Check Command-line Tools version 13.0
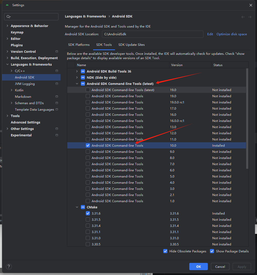The width and height of the screenshot is (257, 275). click(x=88, y=127)
